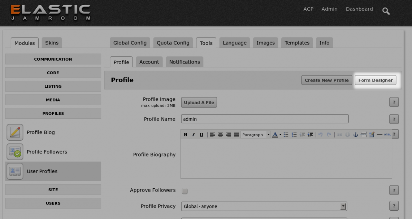The image size is (412, 219).
Task: Enable the Approve Followers checkbox
Action: click(x=185, y=191)
